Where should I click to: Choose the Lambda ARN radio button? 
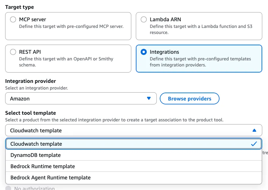click(x=144, y=19)
